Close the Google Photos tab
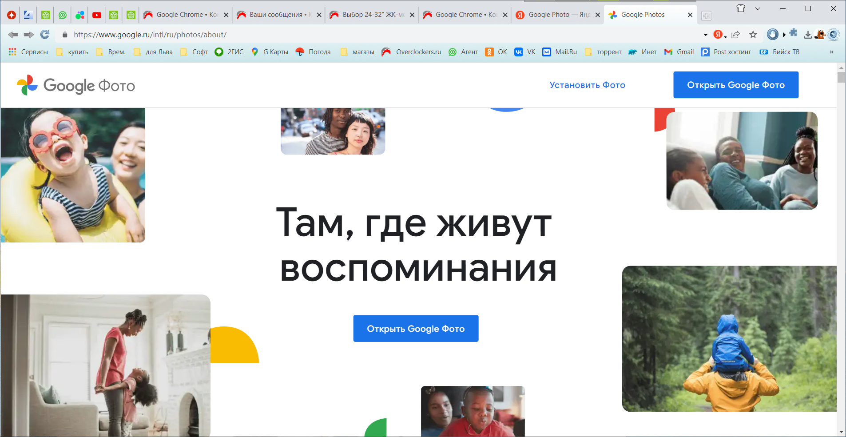Screen dimensions: 846x437 pos(690,15)
